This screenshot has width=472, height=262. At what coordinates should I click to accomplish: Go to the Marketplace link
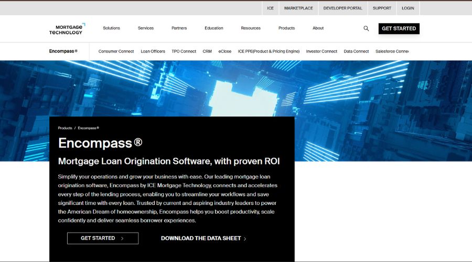pos(298,8)
